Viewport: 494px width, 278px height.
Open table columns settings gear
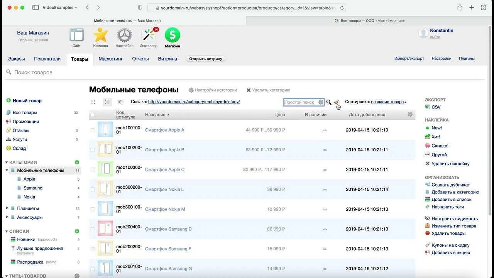410,114
